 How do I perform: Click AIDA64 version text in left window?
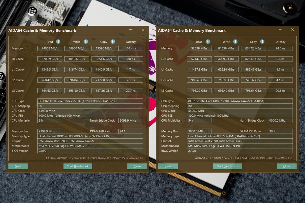tap(94, 158)
